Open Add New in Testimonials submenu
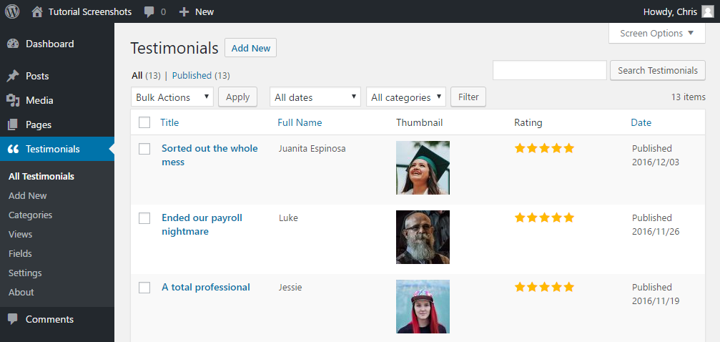Viewport: 720px width, 342px height. 28,195
